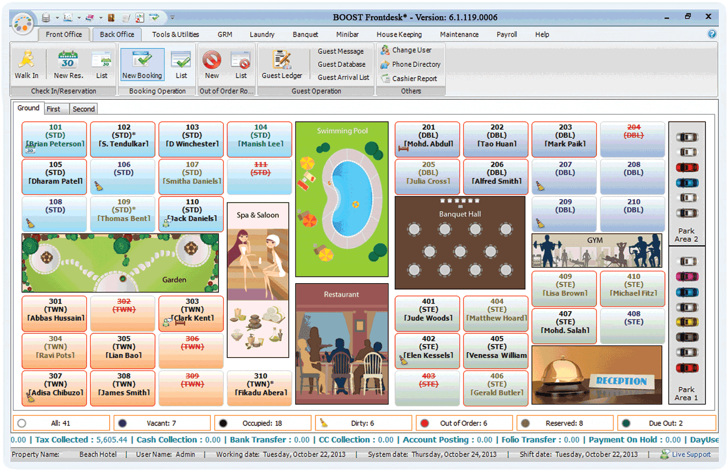
Task: Click the Banquet Hall area
Action: coord(460,243)
